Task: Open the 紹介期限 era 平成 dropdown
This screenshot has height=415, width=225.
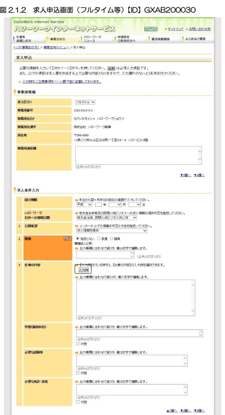Action: tap(83, 205)
